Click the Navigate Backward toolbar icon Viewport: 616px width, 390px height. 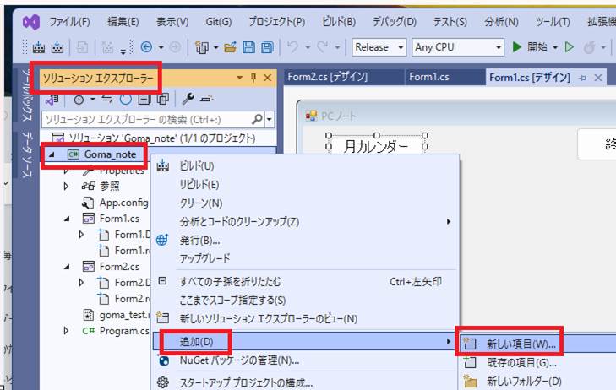click(146, 47)
